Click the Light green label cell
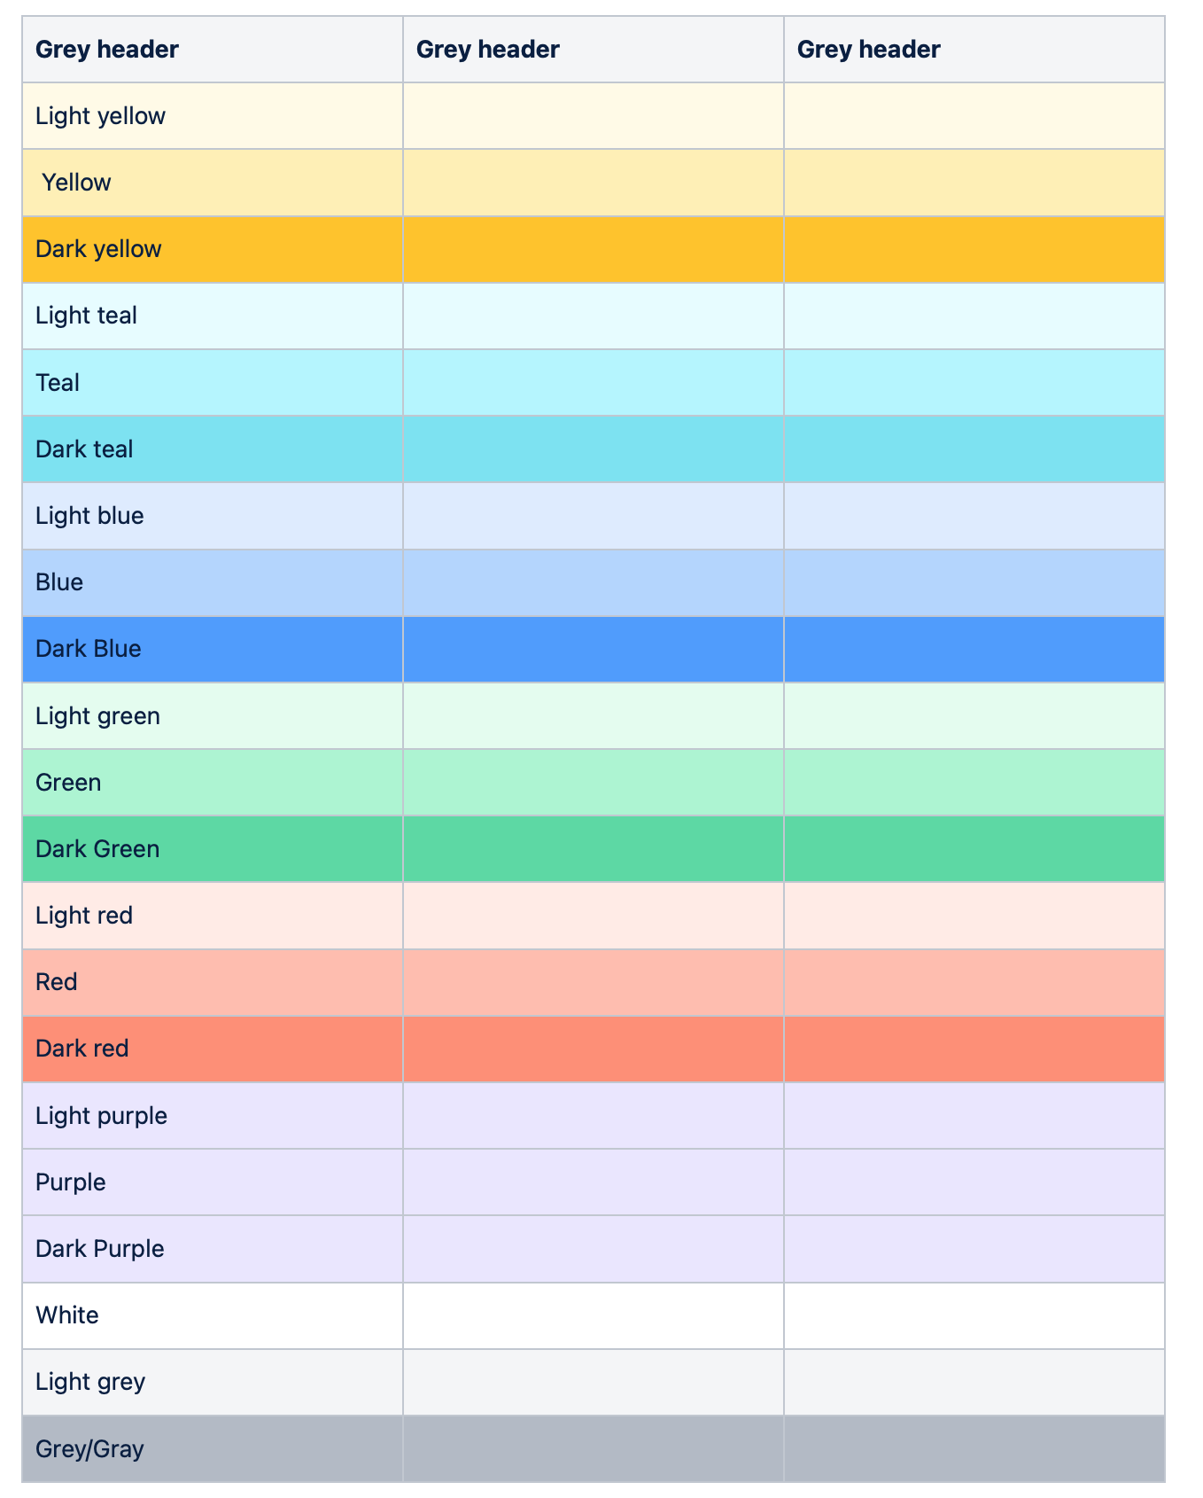1203x1498 pixels. coord(212,715)
